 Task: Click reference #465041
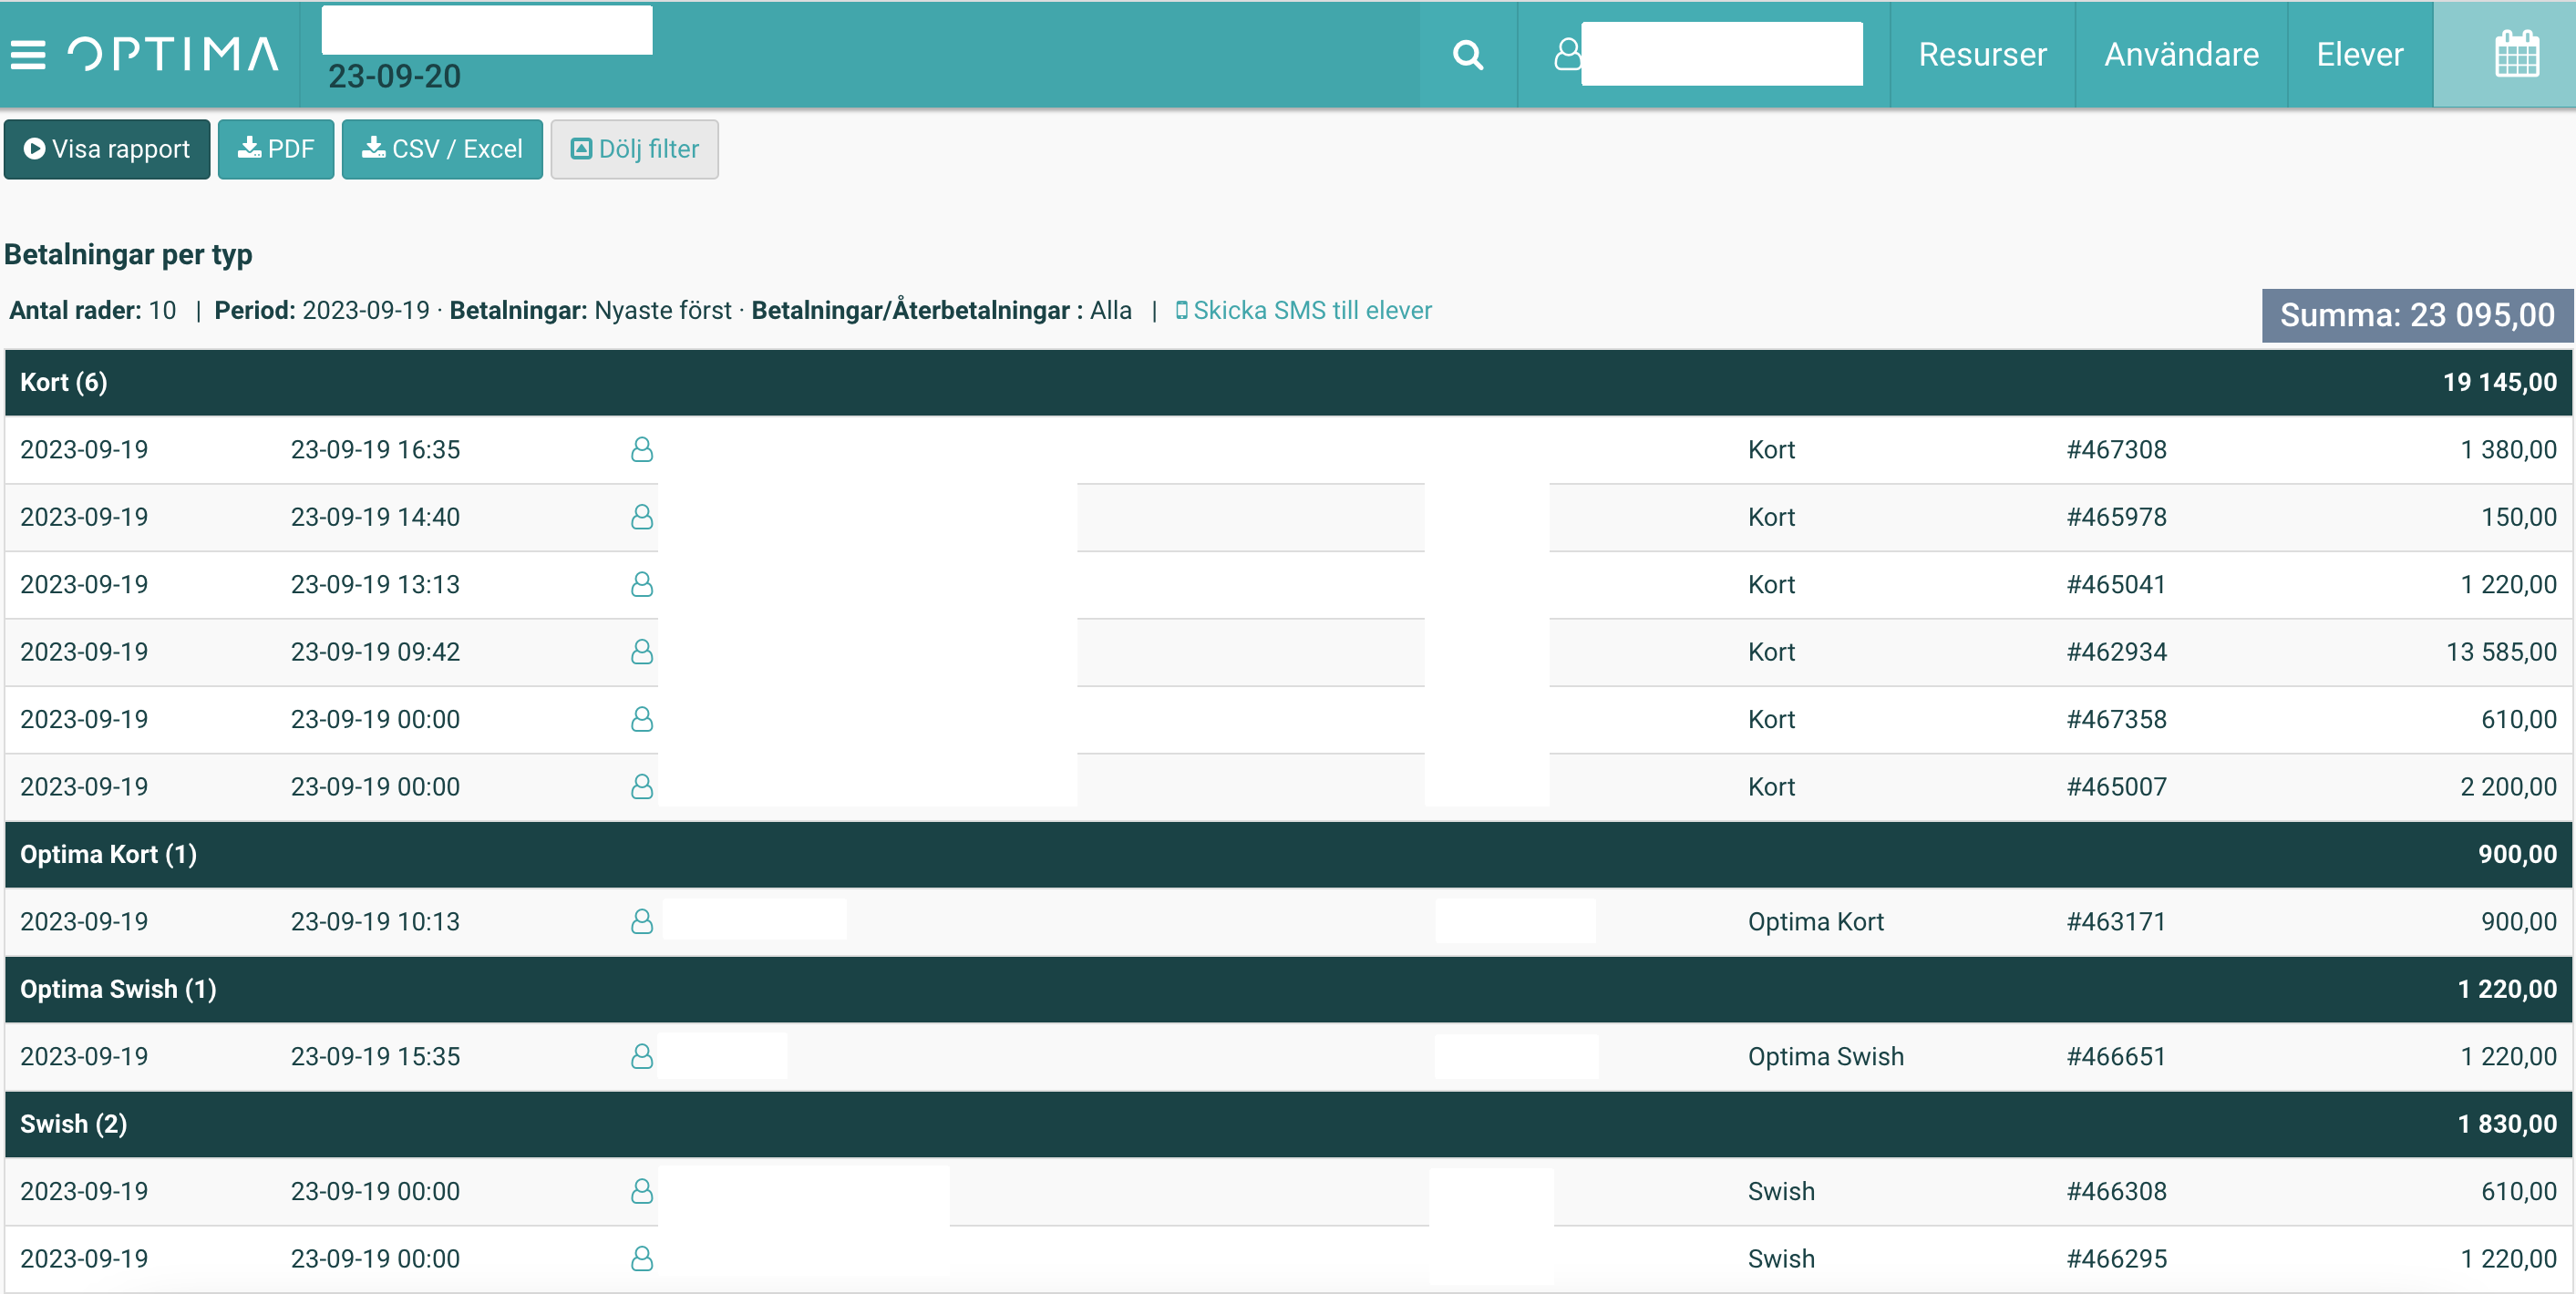tap(2116, 584)
